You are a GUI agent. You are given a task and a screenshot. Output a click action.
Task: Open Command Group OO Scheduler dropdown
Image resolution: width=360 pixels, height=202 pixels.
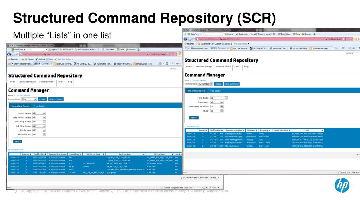tap(205, 84)
